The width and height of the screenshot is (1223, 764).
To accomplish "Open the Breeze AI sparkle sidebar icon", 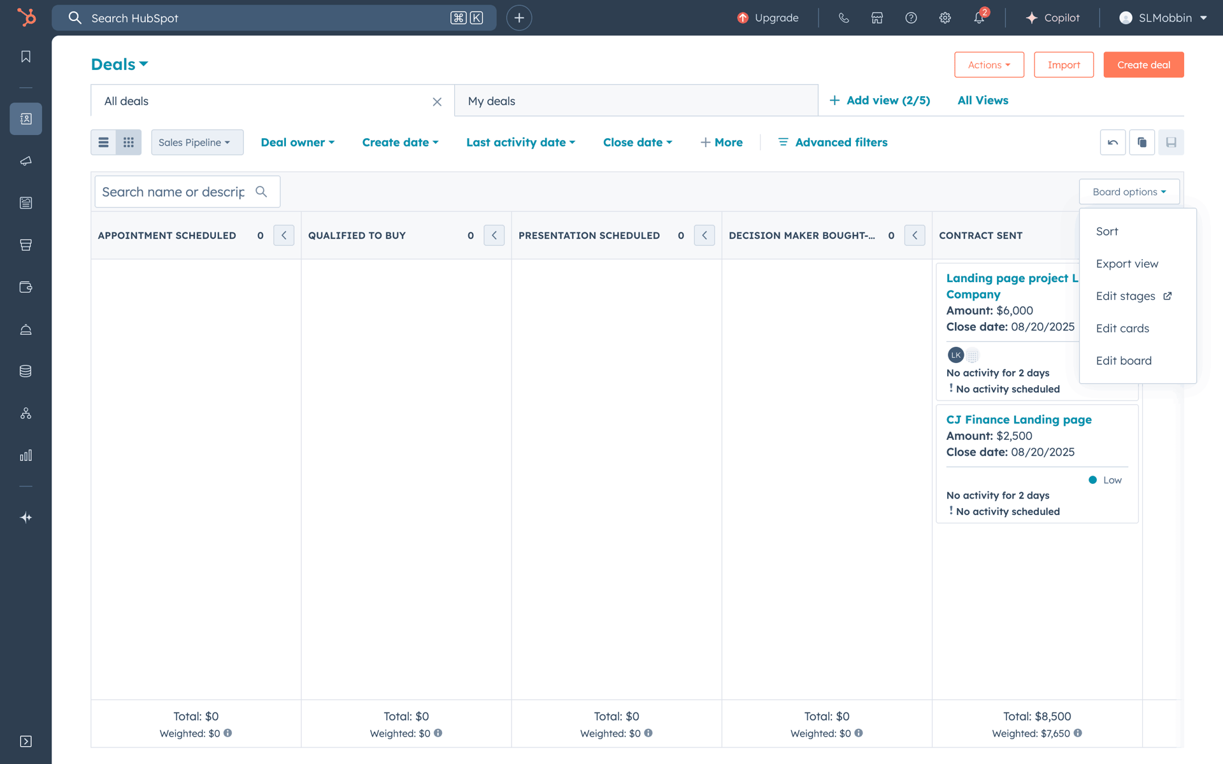I will click(x=25, y=518).
